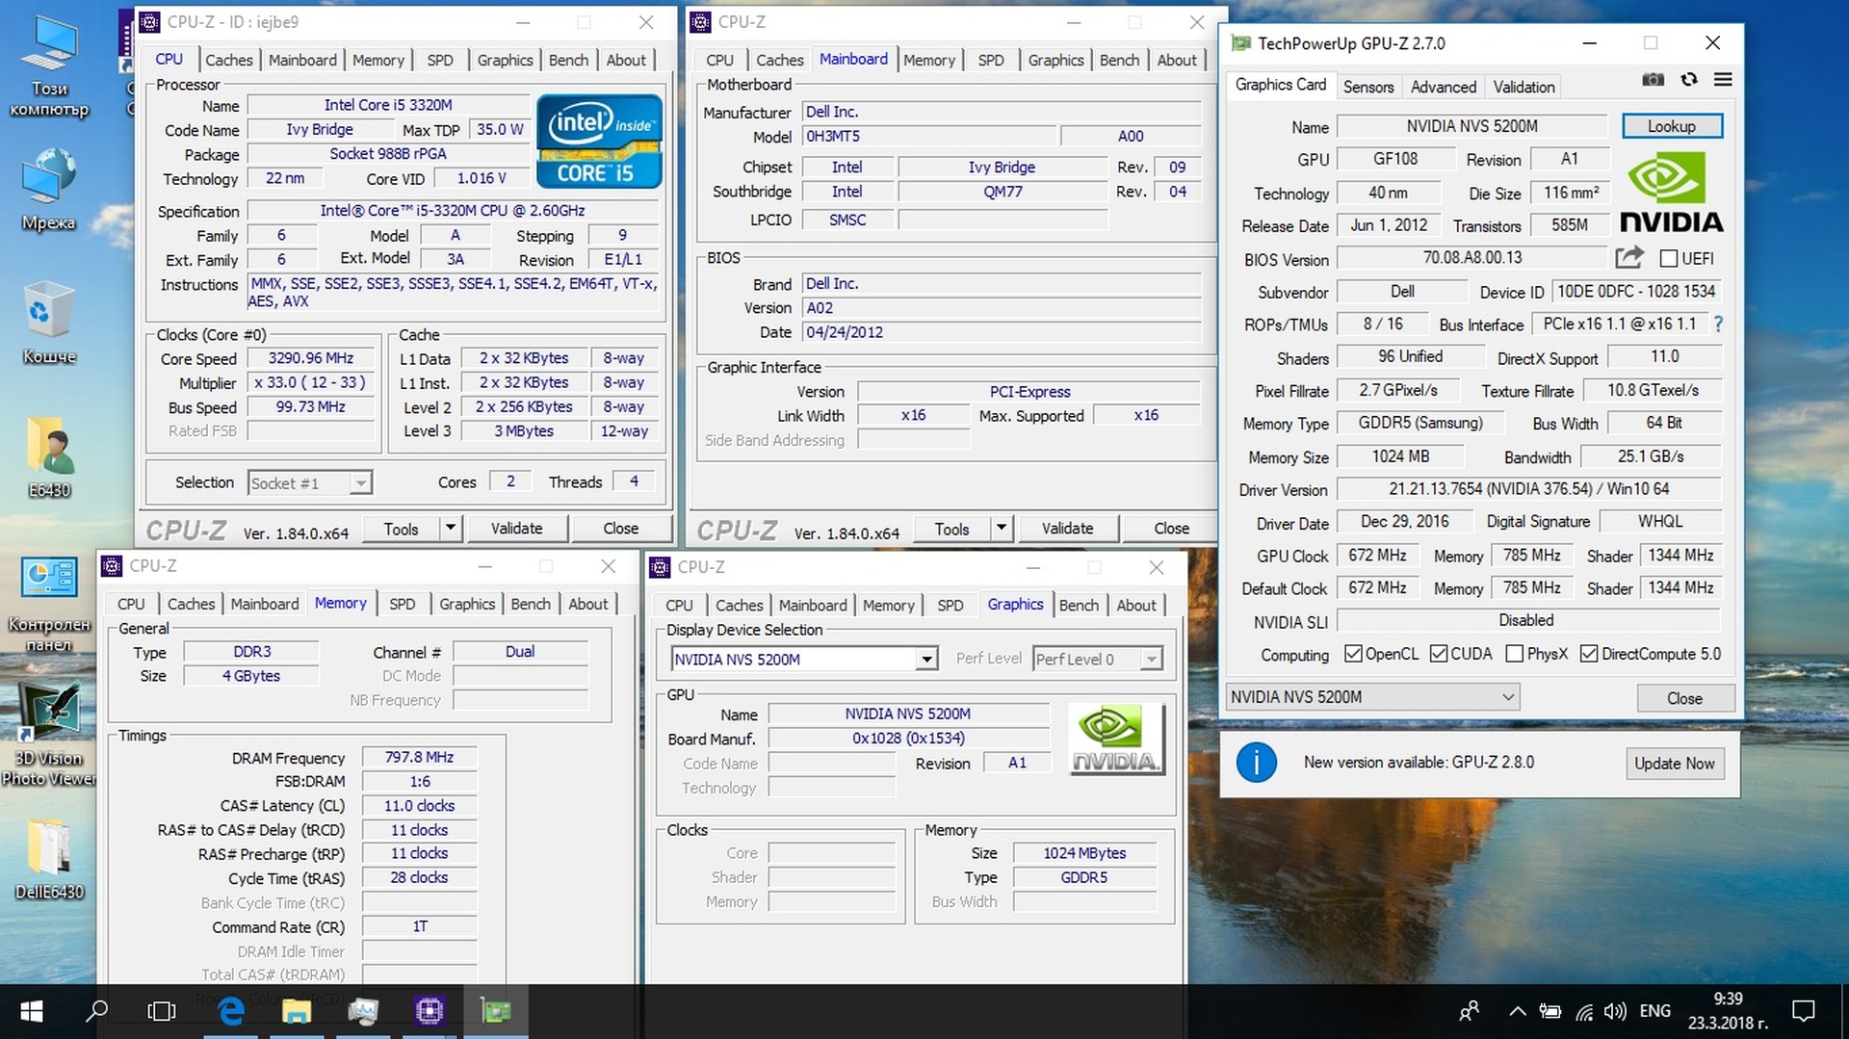This screenshot has height=1039, width=1849.
Task: Open the Windows Start menu
Action: (32, 1011)
